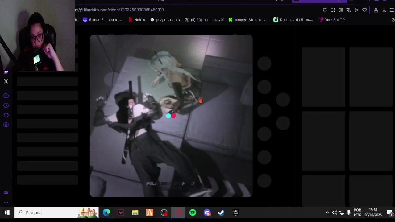Open the ad blocker shield icon
This screenshot has width=395, height=222.
(x=341, y=10)
